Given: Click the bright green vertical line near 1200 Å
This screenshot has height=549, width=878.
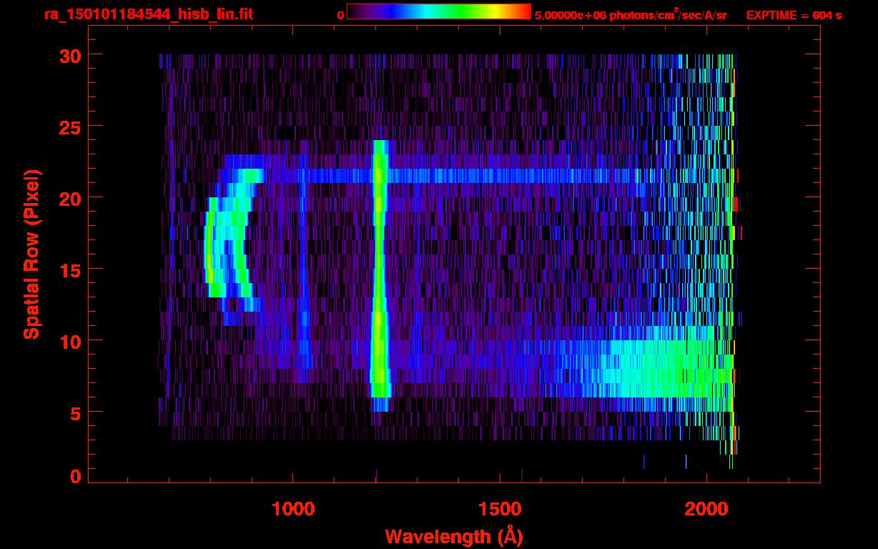Looking at the screenshot, I should click(x=380, y=272).
